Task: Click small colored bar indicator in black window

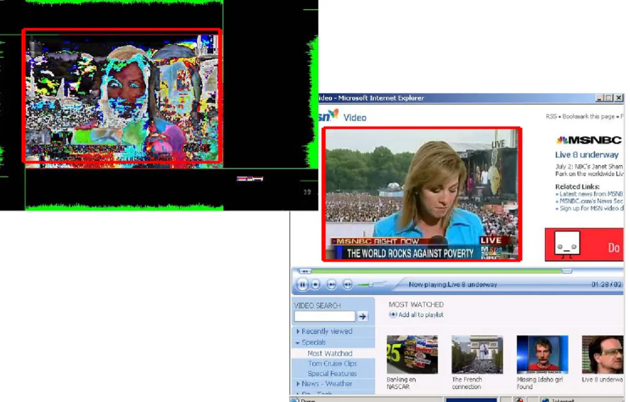Action: coord(250,179)
